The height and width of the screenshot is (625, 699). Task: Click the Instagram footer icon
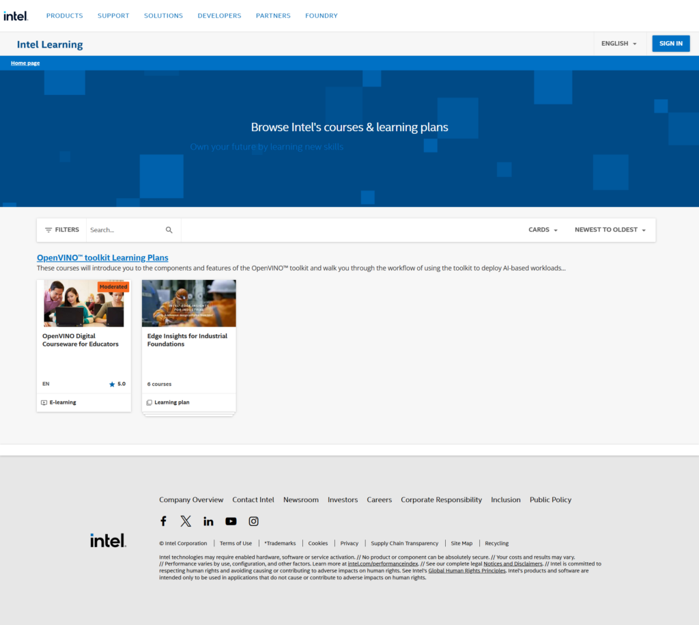(x=253, y=521)
